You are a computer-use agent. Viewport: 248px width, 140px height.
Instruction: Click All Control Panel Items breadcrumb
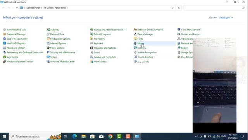[55, 8]
